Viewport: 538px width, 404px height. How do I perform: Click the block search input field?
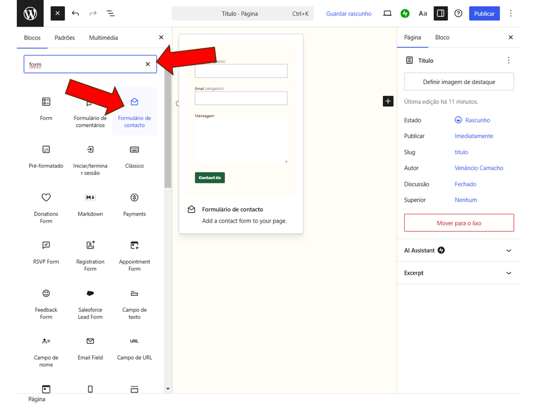[x=84, y=65]
